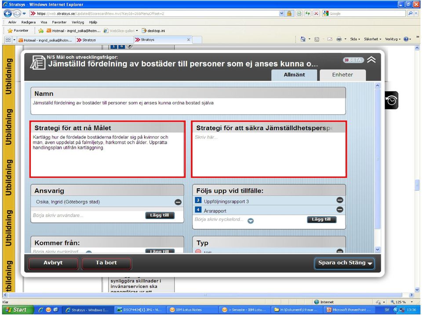Click the Årsrapport number icon
422x315 pixels.
tap(198, 209)
